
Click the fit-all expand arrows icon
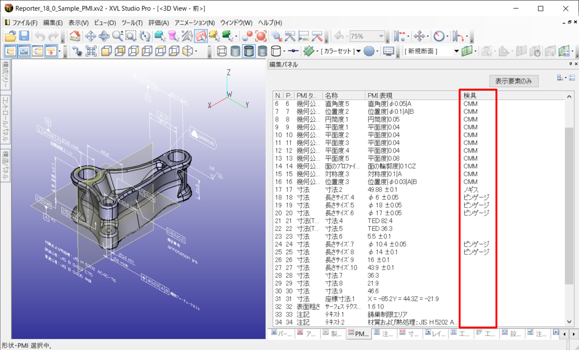tap(91, 51)
